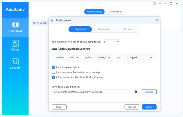Enable Auto resume unfinished tasks on startup
This screenshot has height=117, width=183.
coord(53,72)
